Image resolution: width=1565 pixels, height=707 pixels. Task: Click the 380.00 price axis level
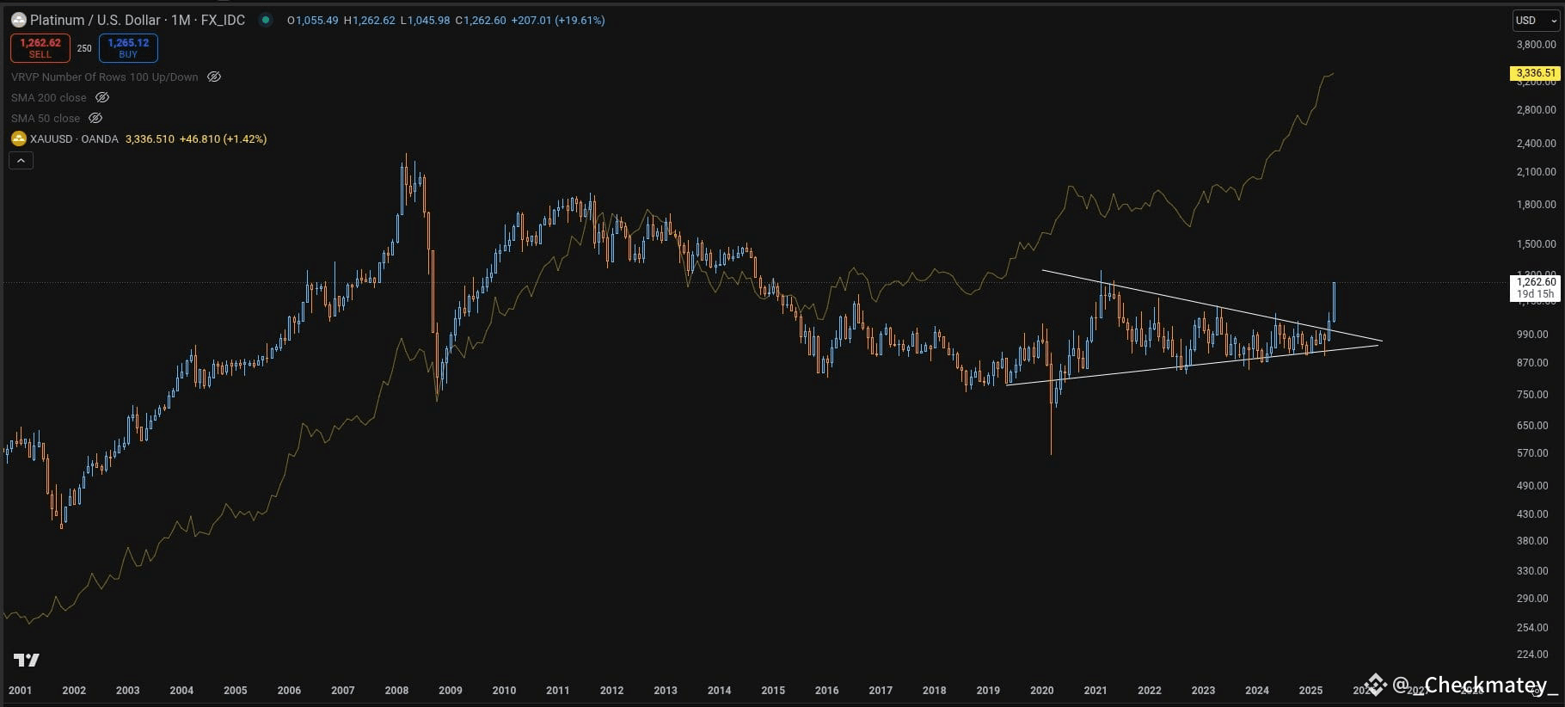pyautogui.click(x=1532, y=541)
